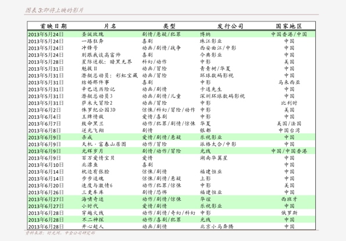The width and height of the screenshot is (346, 241).
Task: Click the 首映日期 column header
Action: (x=53, y=26)
